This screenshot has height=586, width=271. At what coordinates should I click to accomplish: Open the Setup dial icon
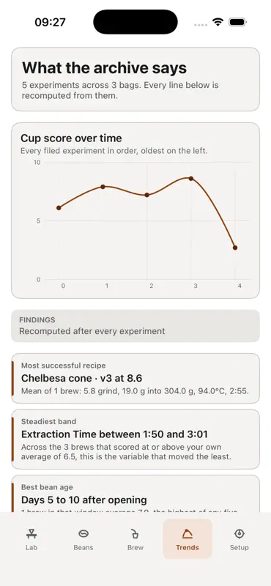240,534
